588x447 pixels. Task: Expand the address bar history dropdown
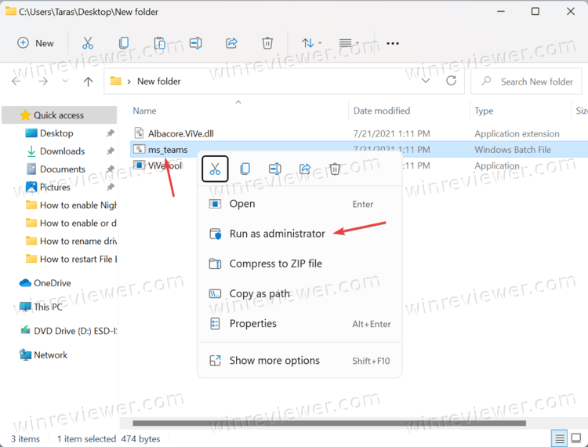click(426, 81)
